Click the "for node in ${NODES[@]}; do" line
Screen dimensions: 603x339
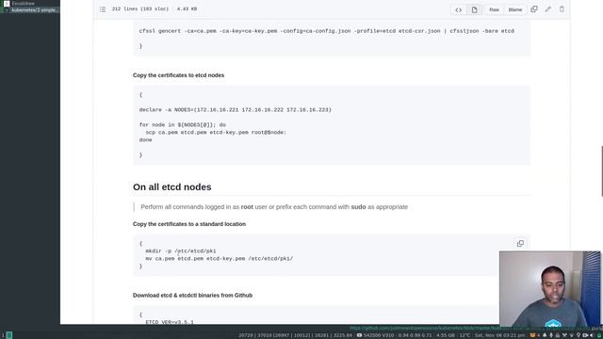[182, 125]
